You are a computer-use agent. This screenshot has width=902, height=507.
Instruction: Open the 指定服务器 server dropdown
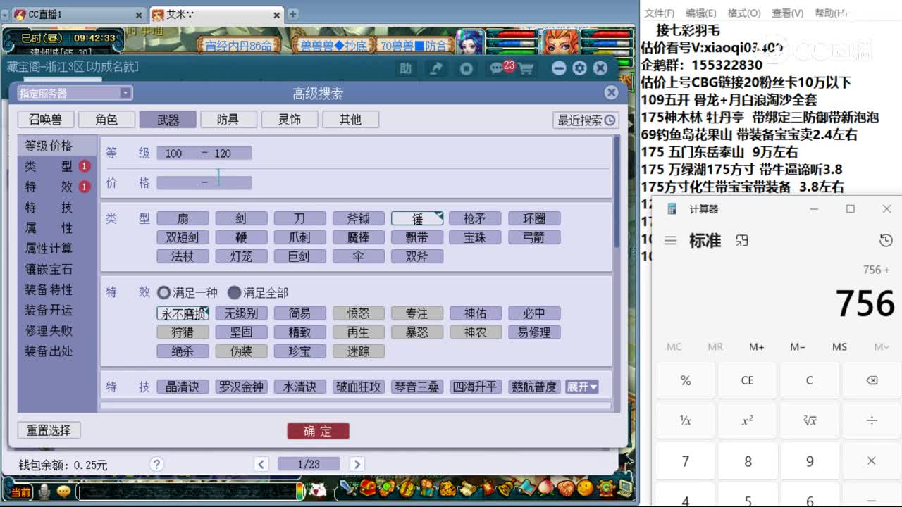125,93
